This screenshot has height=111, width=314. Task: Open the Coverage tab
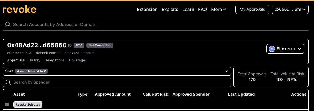coord(77,60)
